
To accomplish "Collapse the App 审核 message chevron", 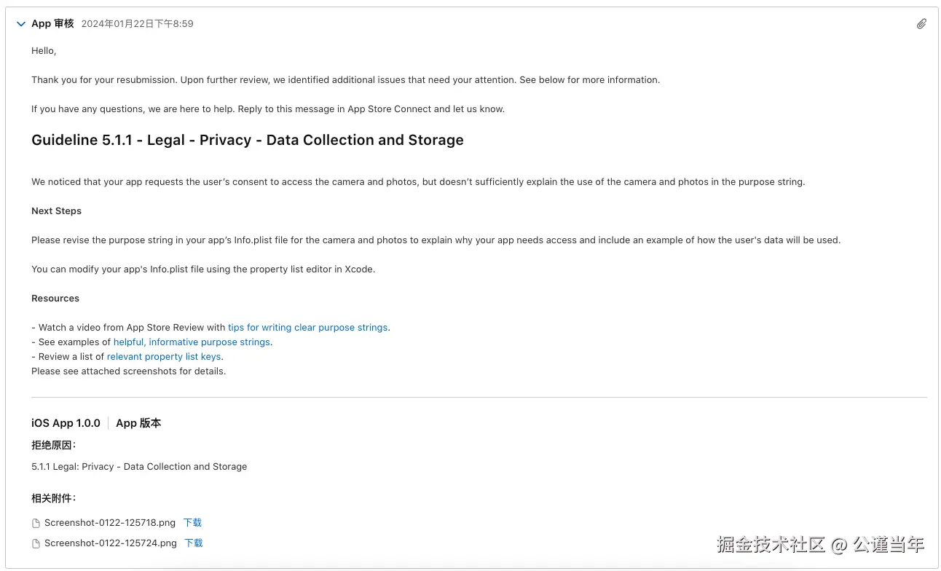I will click(x=20, y=24).
